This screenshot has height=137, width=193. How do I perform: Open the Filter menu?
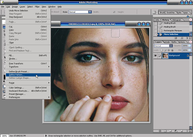pyautogui.click(x=37, y=7)
